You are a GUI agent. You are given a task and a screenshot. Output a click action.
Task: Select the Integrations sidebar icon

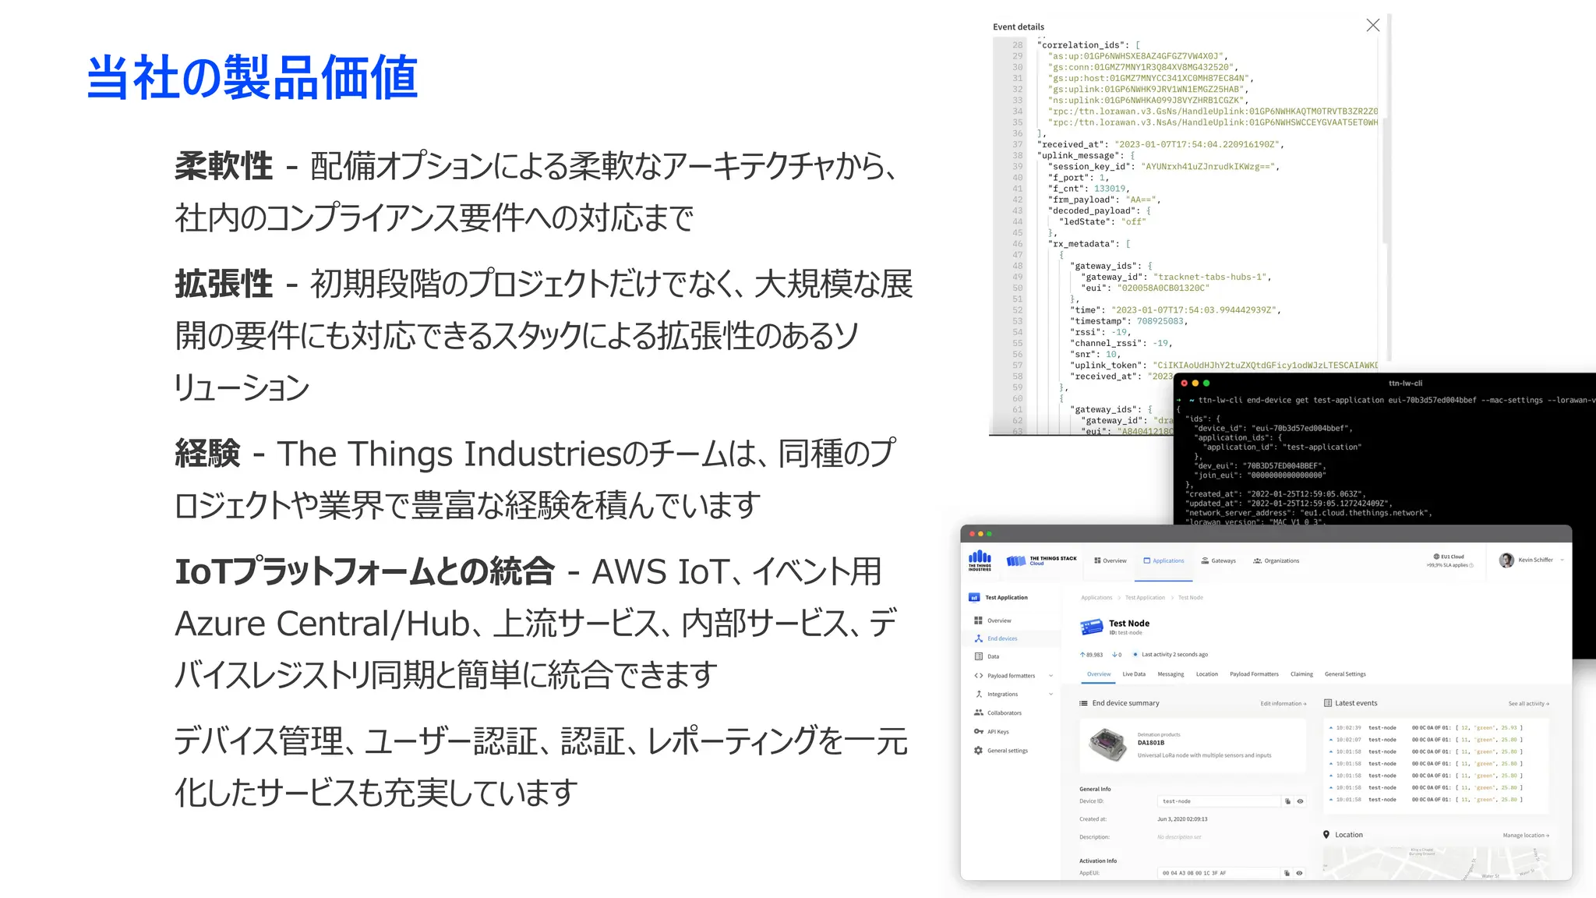point(978,694)
